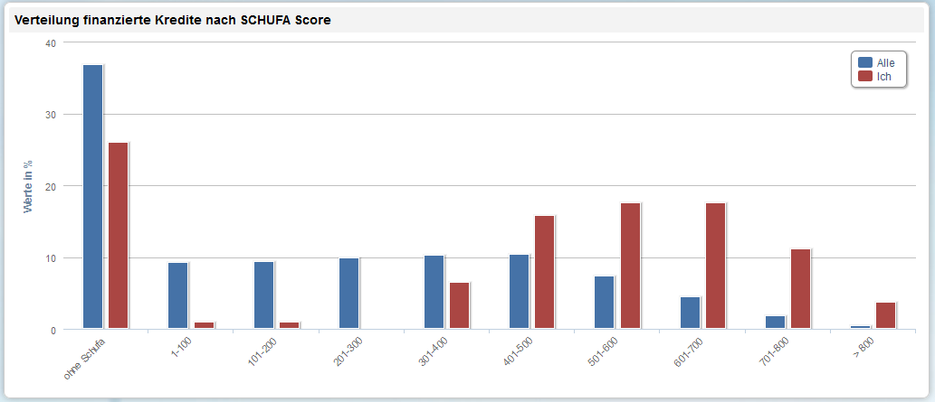This screenshot has width=935, height=402.
Task: Select the blue Alle bar for 501-600
Action: (605, 302)
